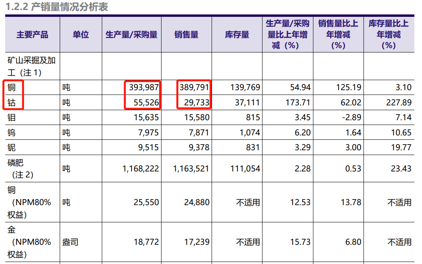Viewport: 422px width, 264px height.
Task: Select the 主要产品 column header
Action: pos(30,34)
